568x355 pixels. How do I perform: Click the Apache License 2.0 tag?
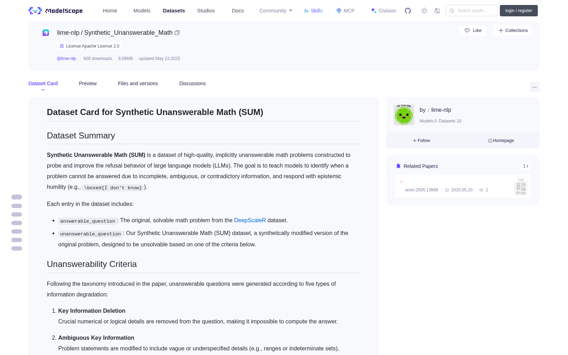89,46
